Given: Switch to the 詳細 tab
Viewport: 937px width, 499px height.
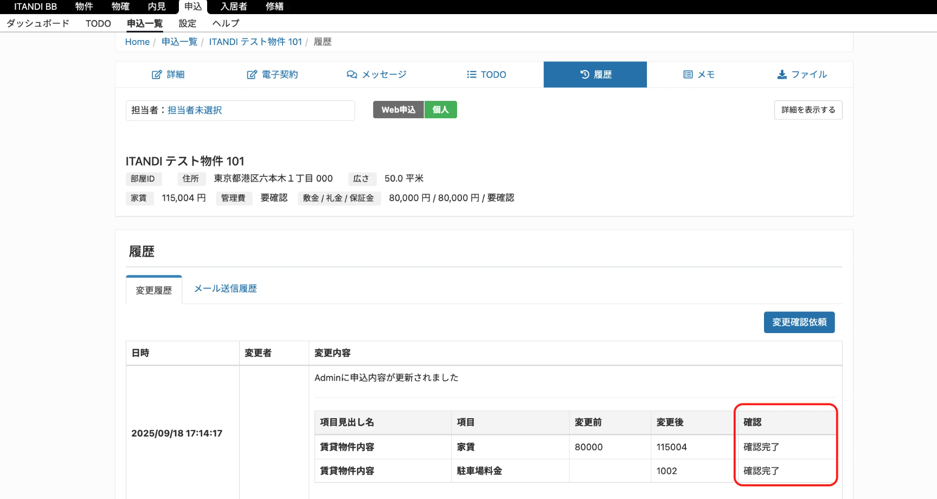Looking at the screenshot, I should click(x=168, y=75).
